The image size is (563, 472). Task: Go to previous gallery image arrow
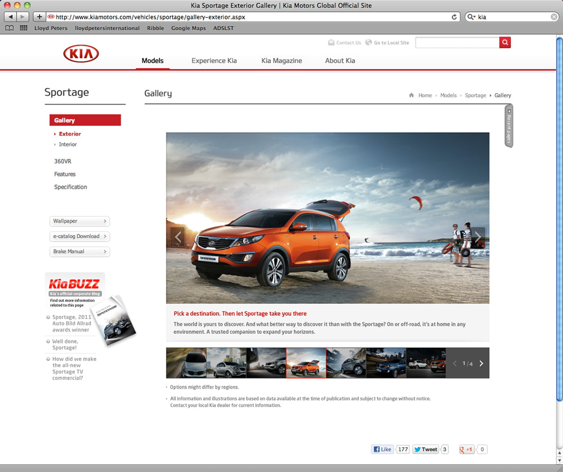(x=177, y=237)
